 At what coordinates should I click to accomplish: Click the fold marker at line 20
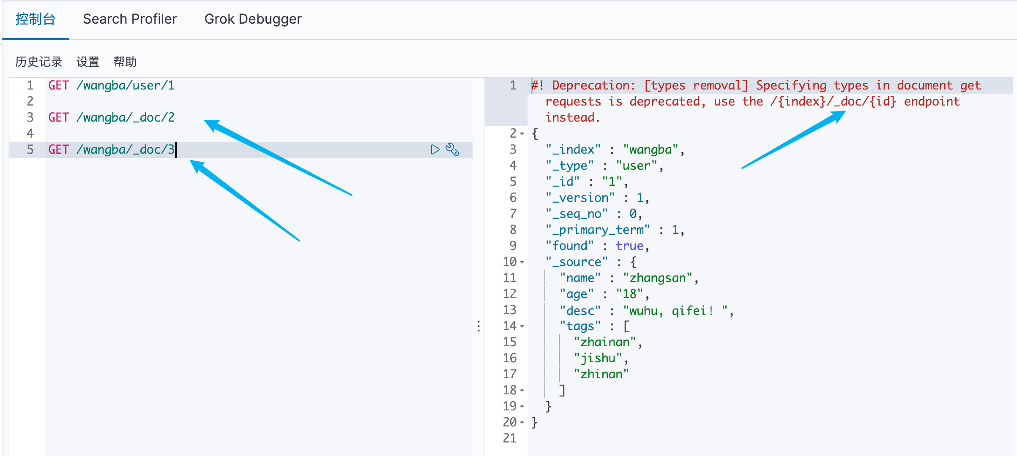(522, 422)
